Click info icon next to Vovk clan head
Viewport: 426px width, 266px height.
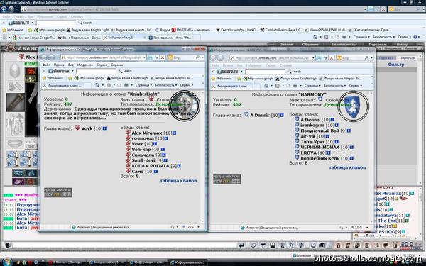pyautogui.click(x=104, y=128)
